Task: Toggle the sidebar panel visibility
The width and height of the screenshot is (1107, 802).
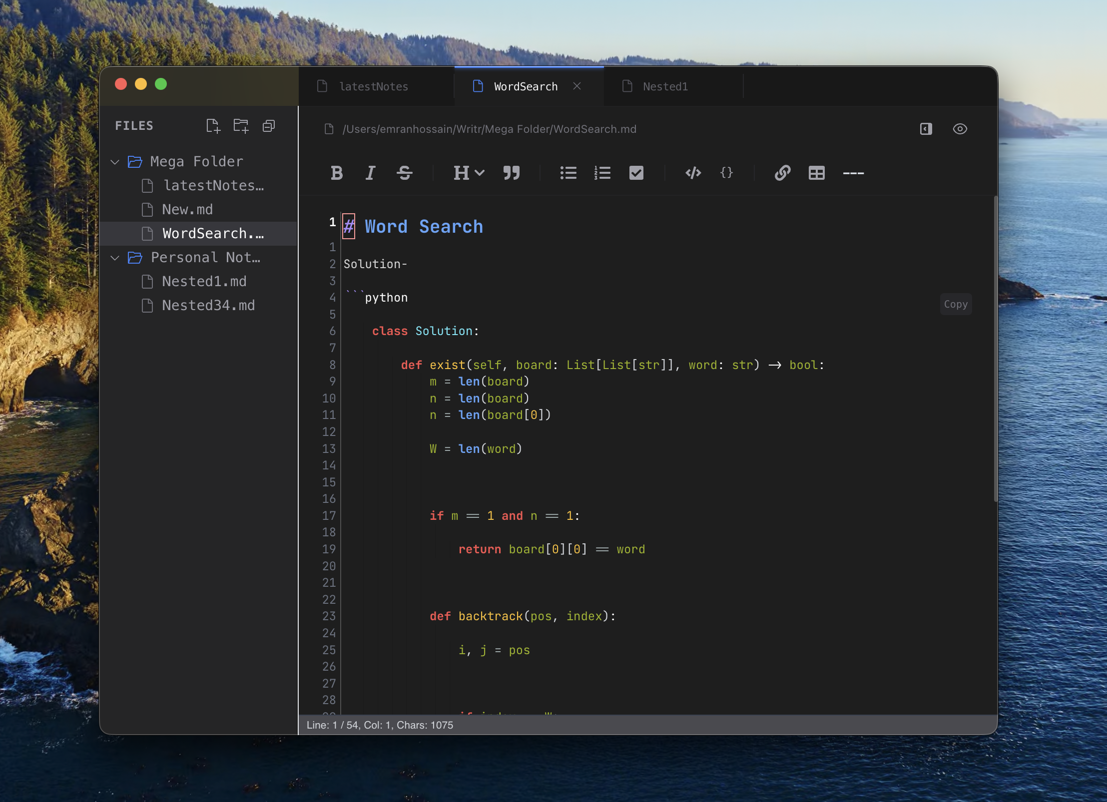Action: (x=926, y=129)
